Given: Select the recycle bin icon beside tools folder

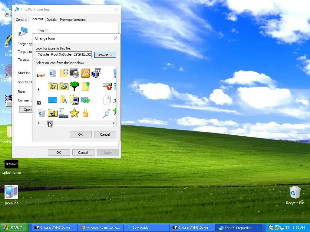Looking at the screenshot, I should point(41,113).
